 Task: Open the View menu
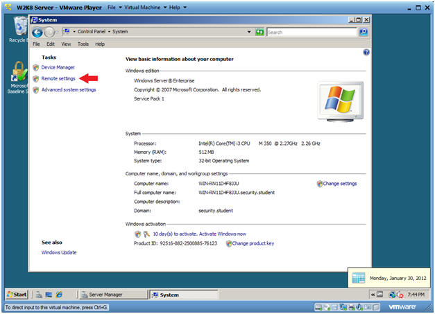coord(66,44)
